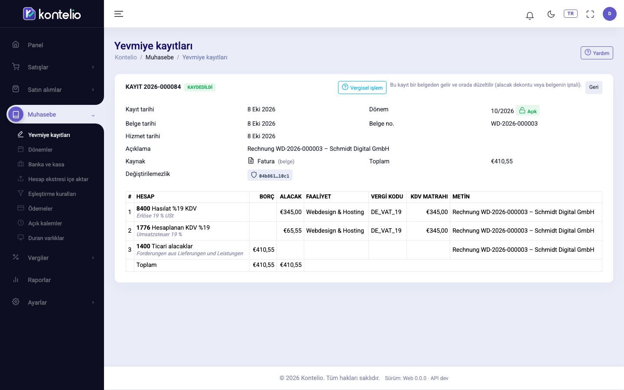Go back with the Geri button
The width and height of the screenshot is (624, 390).
[x=594, y=87]
